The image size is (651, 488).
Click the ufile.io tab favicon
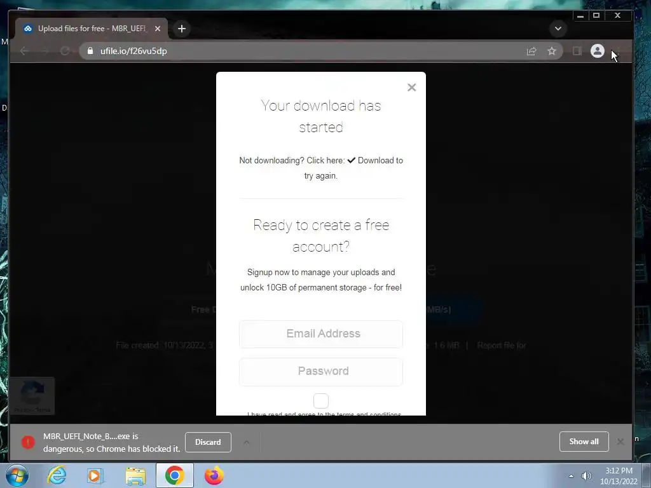tap(28, 29)
